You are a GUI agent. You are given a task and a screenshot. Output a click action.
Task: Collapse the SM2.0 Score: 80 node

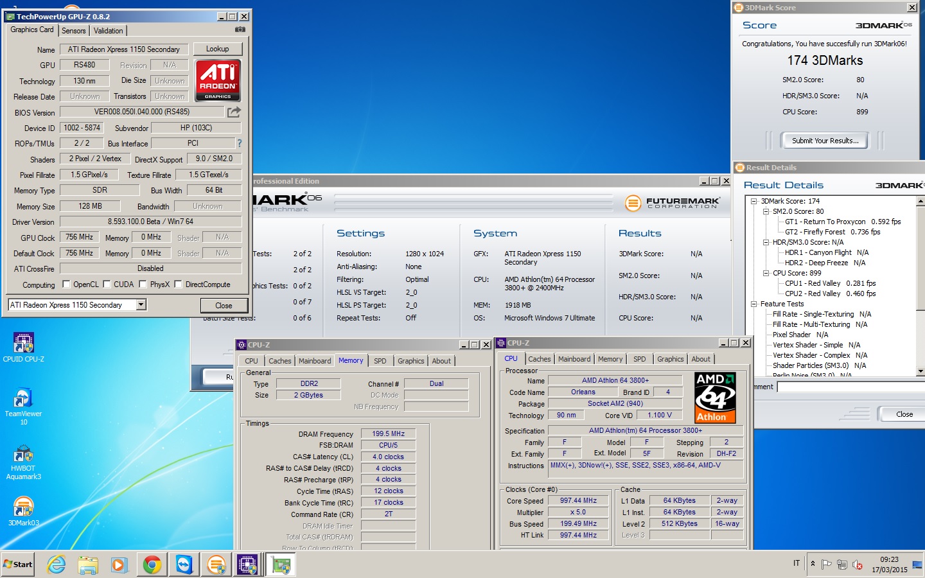point(766,211)
